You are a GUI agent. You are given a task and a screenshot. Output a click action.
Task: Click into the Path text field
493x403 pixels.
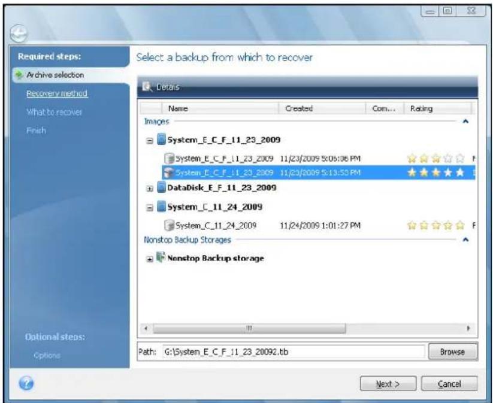[x=294, y=352]
